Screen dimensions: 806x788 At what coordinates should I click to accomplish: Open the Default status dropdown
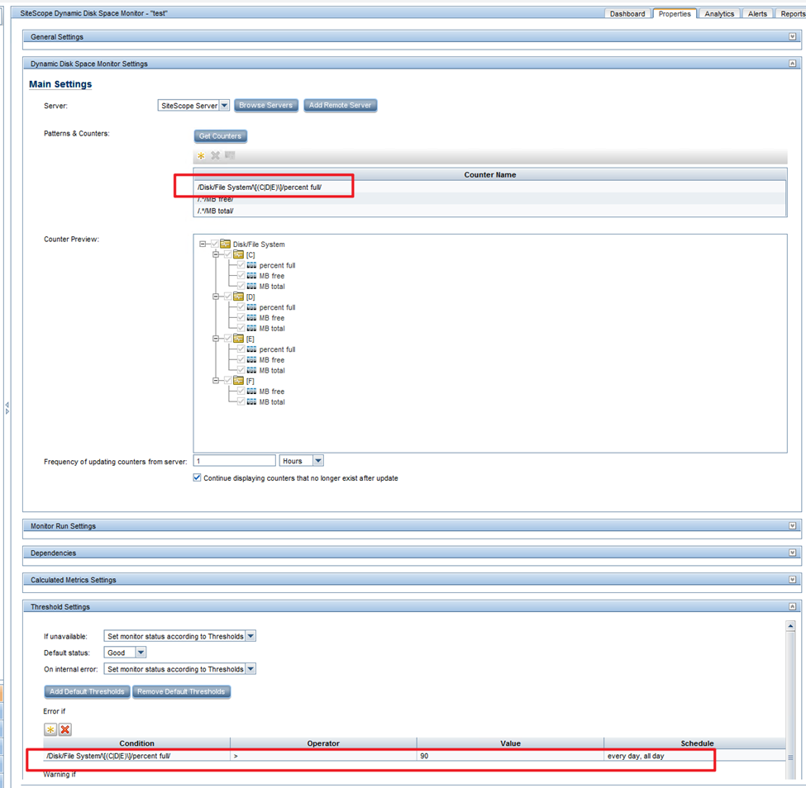coord(141,653)
